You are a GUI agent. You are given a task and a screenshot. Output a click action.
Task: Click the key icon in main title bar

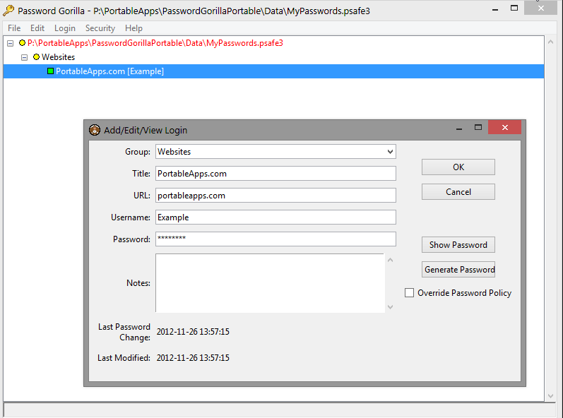click(8, 11)
